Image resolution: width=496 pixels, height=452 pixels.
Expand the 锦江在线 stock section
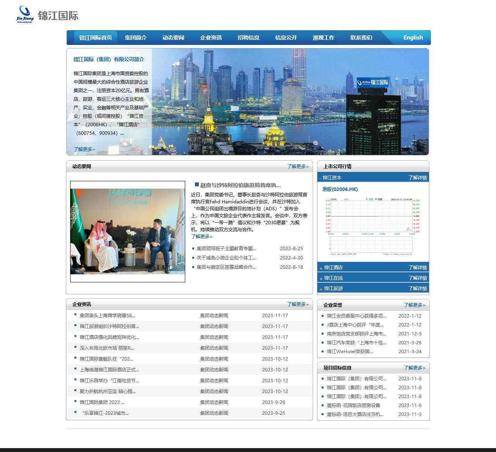pyautogui.click(x=331, y=278)
